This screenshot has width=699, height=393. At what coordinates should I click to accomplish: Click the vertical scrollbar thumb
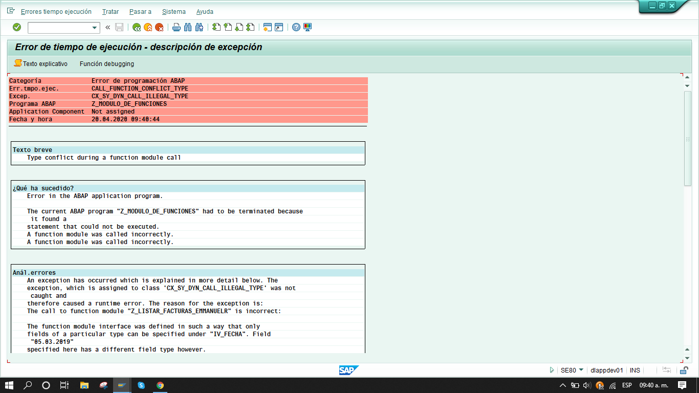coord(687,138)
